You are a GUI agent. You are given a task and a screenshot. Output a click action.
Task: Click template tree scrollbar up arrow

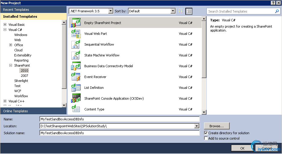[64, 22]
